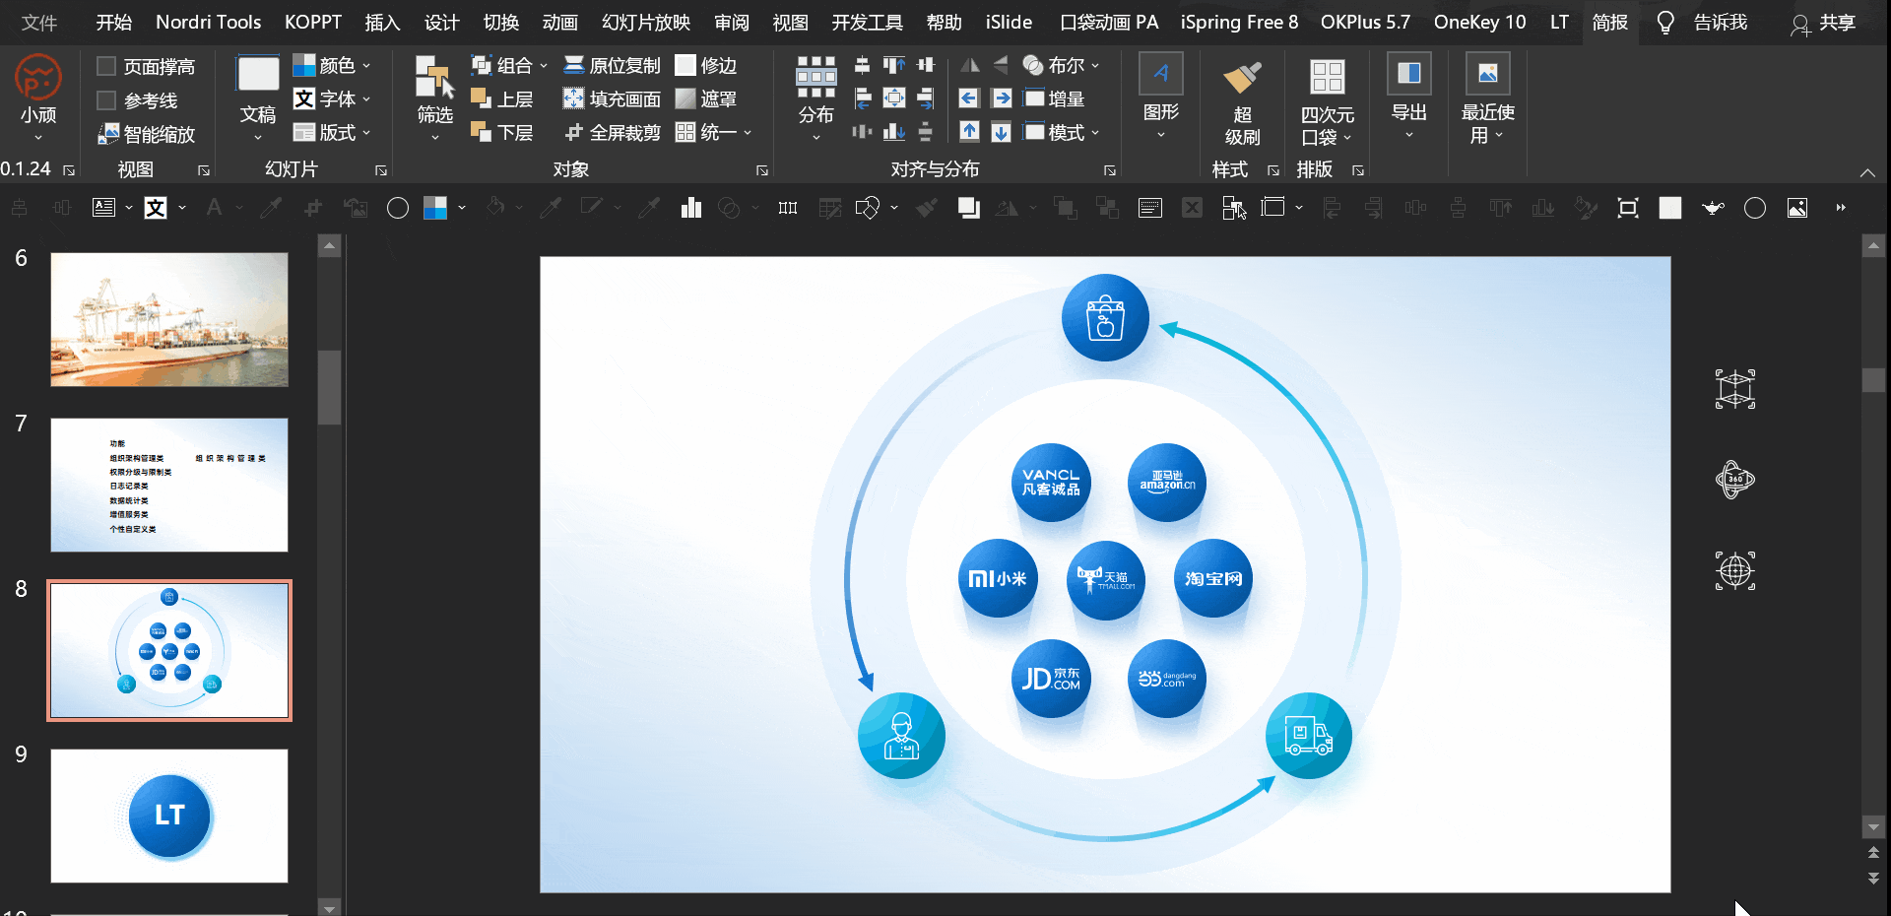Open the 导出 menu

(1408, 97)
